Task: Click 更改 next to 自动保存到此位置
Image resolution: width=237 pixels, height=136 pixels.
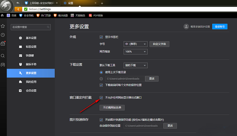Action: 170,126
